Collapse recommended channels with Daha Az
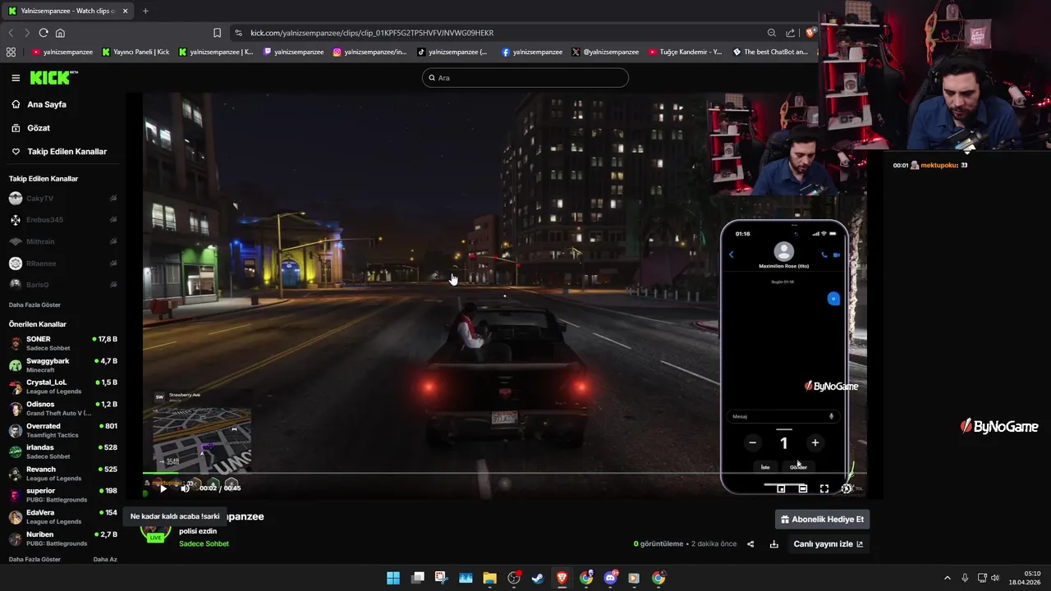This screenshot has height=591, width=1051. tap(105, 559)
